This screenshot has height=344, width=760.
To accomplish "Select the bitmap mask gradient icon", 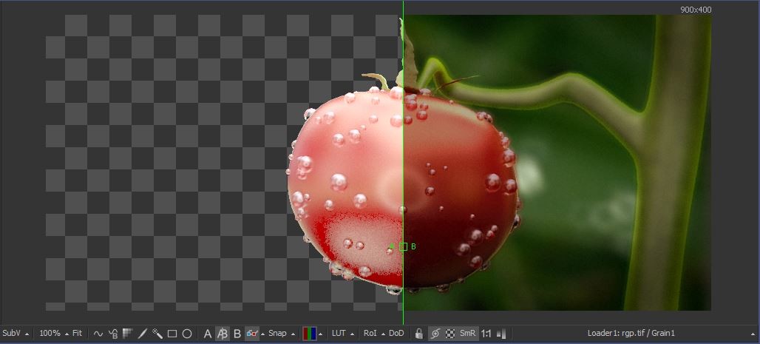I will click(x=127, y=334).
